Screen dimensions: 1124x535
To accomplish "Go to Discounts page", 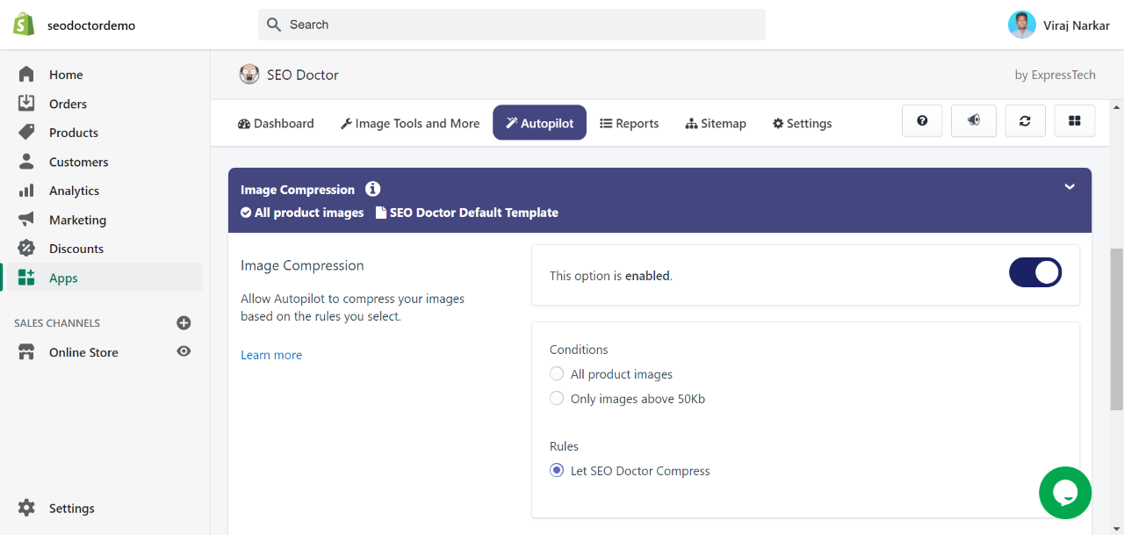I will 76,249.
